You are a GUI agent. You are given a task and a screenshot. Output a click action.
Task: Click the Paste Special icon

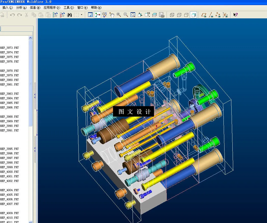pyautogui.click(x=48, y=15)
